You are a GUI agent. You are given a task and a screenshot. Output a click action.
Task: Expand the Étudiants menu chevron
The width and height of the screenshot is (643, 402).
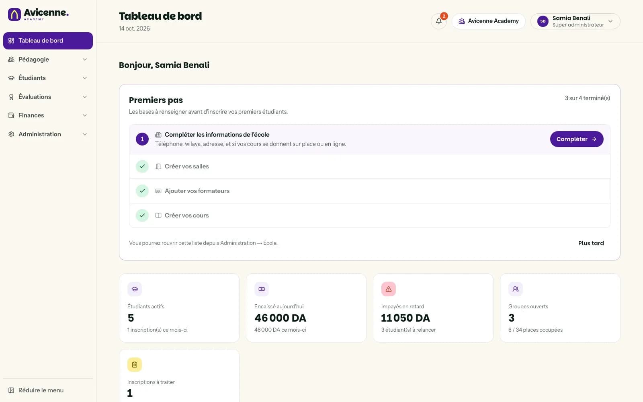coord(85,78)
